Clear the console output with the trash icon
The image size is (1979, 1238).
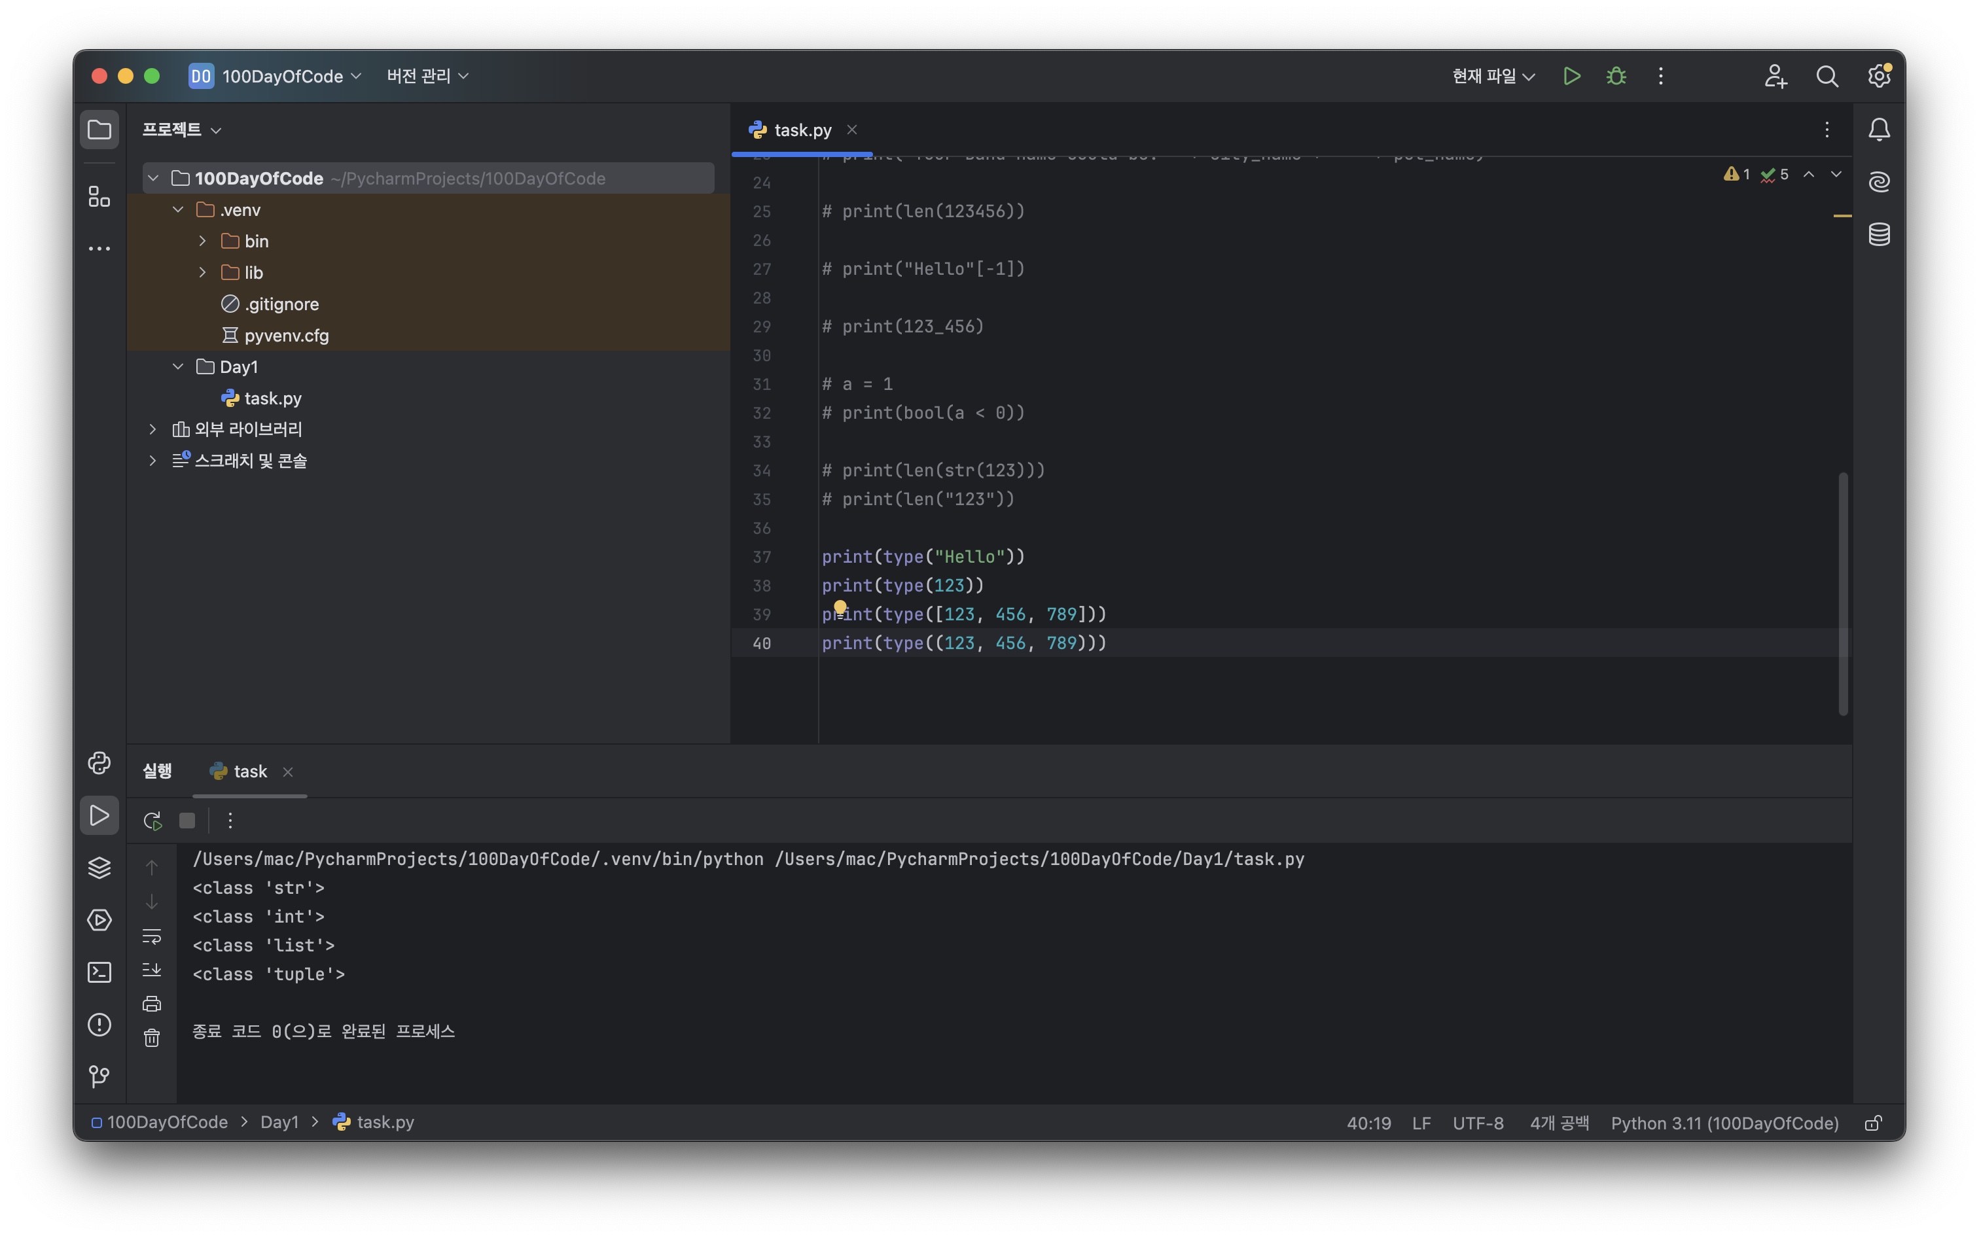152,1038
